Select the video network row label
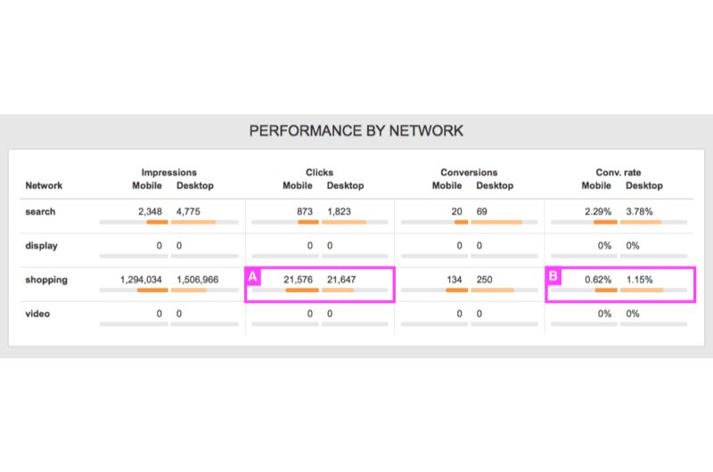 (37, 313)
